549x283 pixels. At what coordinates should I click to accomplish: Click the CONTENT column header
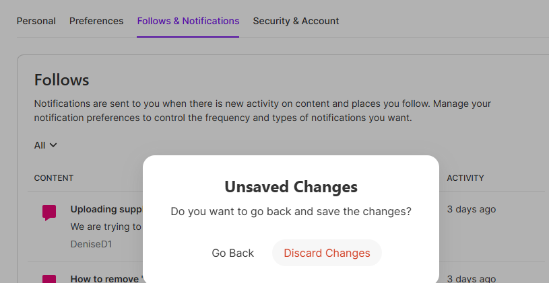[54, 178]
